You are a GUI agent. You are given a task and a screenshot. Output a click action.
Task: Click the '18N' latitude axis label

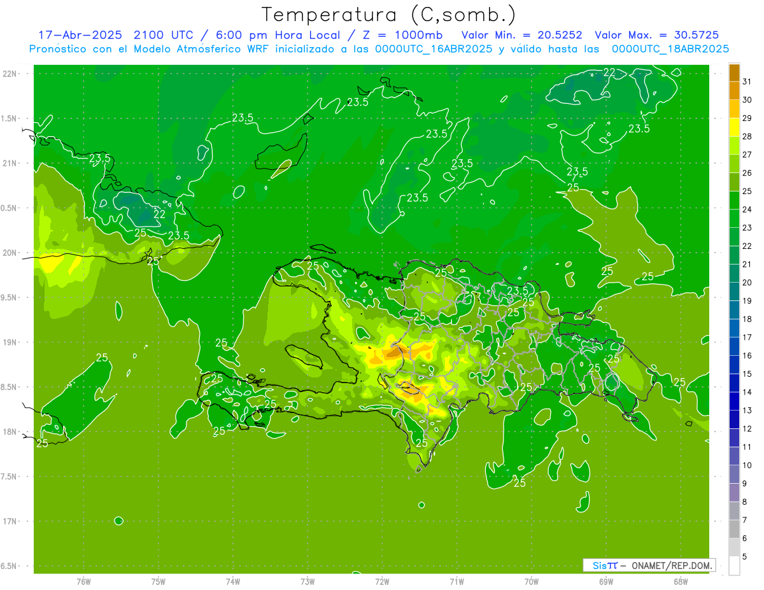[10, 432]
